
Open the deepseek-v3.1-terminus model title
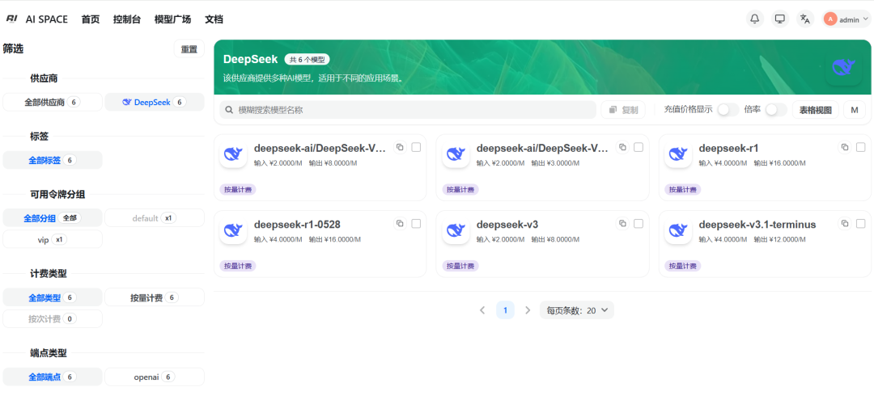pos(757,224)
